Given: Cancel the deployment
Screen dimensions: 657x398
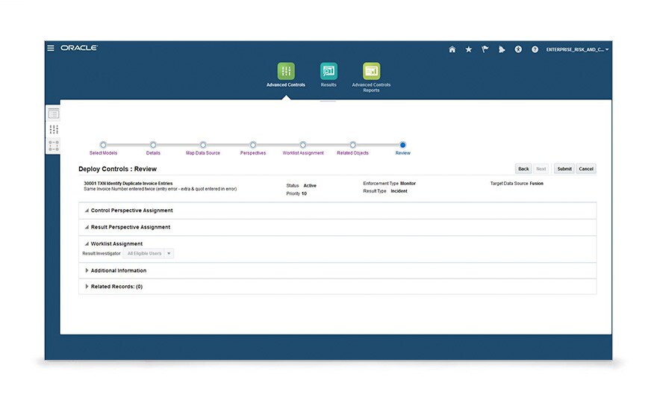Looking at the screenshot, I should (586, 169).
